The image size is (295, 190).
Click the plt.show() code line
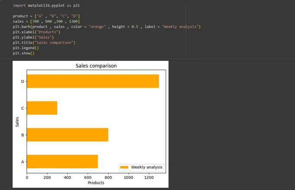[x=24, y=53]
